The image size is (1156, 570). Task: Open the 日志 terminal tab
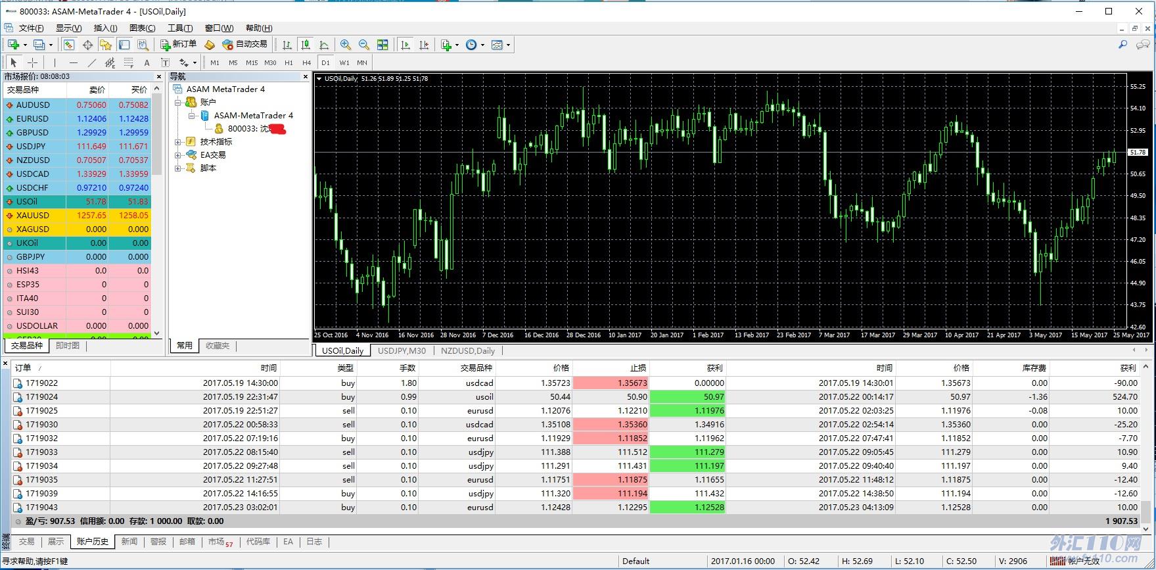[x=314, y=542]
